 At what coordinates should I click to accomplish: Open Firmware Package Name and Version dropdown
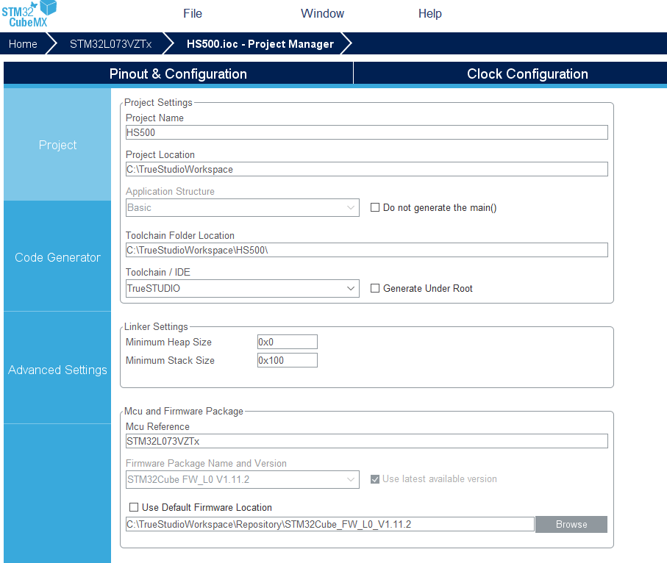[243, 479]
